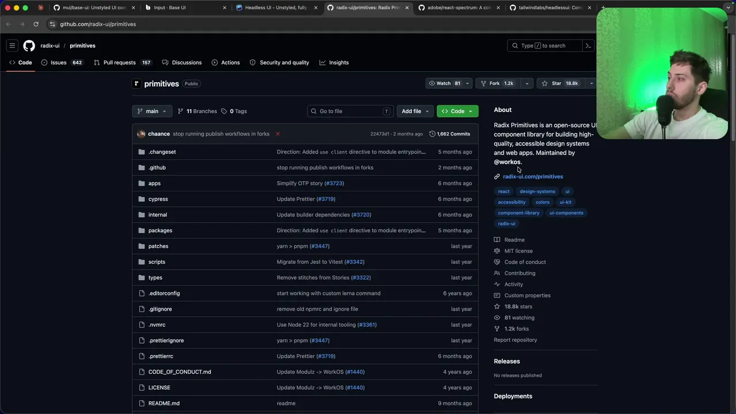Click the Go to file search field
The width and height of the screenshot is (736, 414).
(x=350, y=111)
